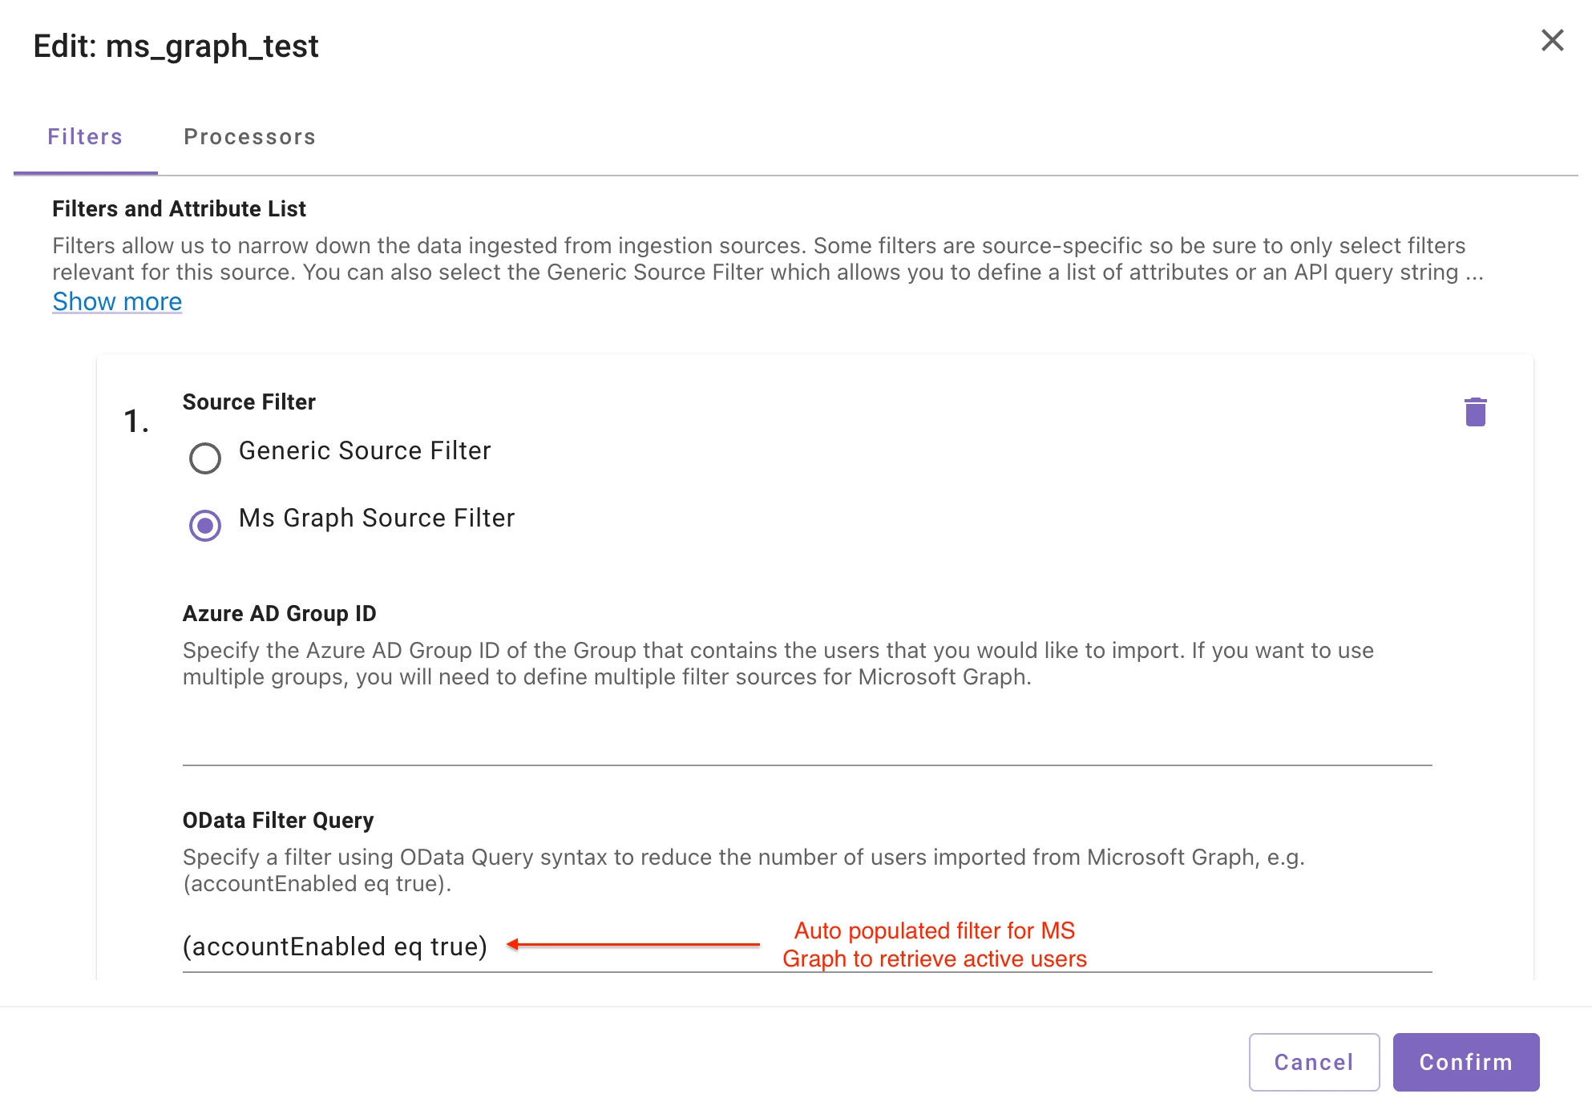This screenshot has height=1114, width=1592.
Task: Click the red auto populated filter annotation
Action: tap(935, 944)
